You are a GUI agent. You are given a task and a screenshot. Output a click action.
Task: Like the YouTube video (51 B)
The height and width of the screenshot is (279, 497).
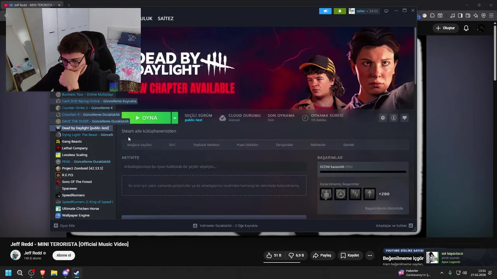pos(274,255)
